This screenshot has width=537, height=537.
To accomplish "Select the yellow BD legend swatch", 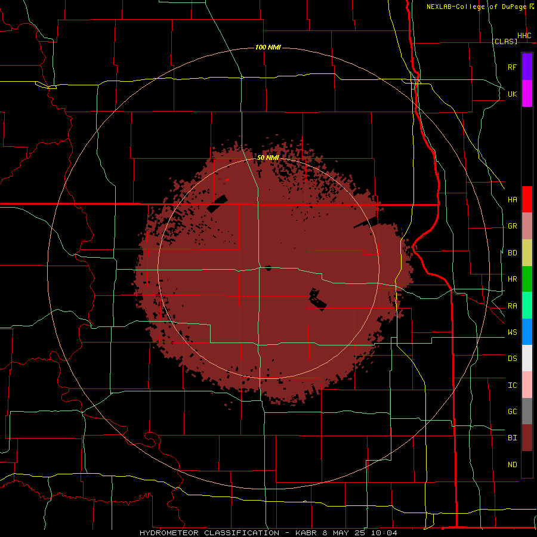I will coord(527,253).
